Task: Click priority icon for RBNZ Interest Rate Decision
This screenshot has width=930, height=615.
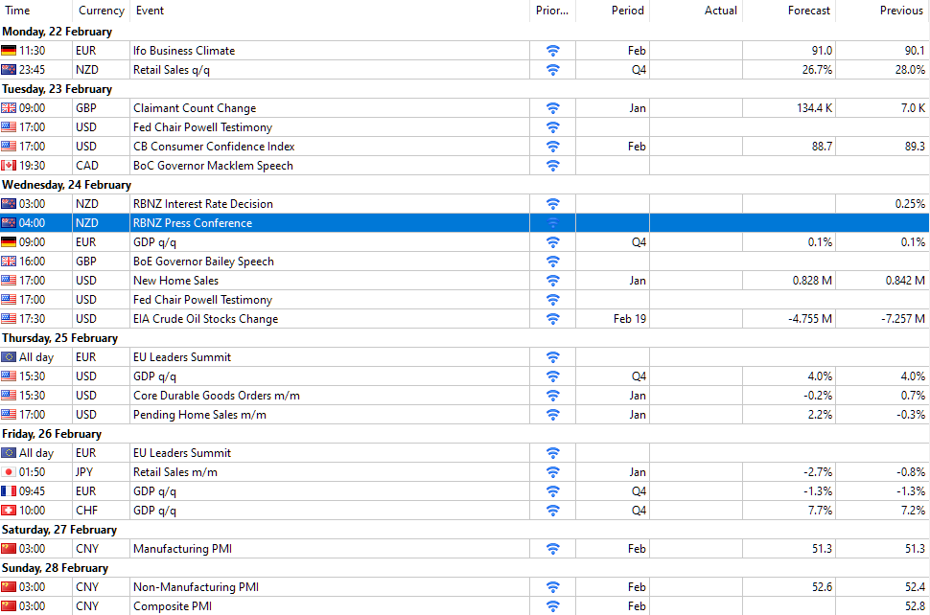Action: 552,204
